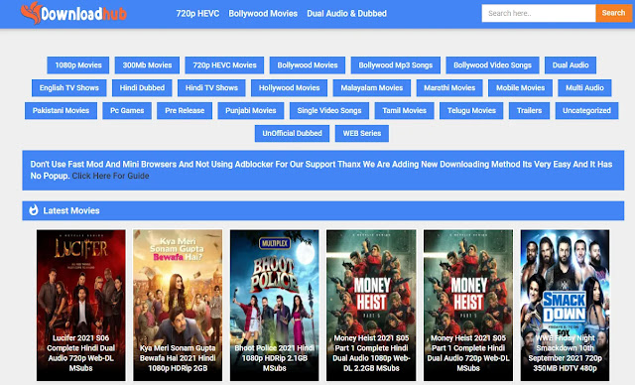The image size is (635, 385).
Task: Browse Bollywood Video Songs category
Action: point(492,65)
